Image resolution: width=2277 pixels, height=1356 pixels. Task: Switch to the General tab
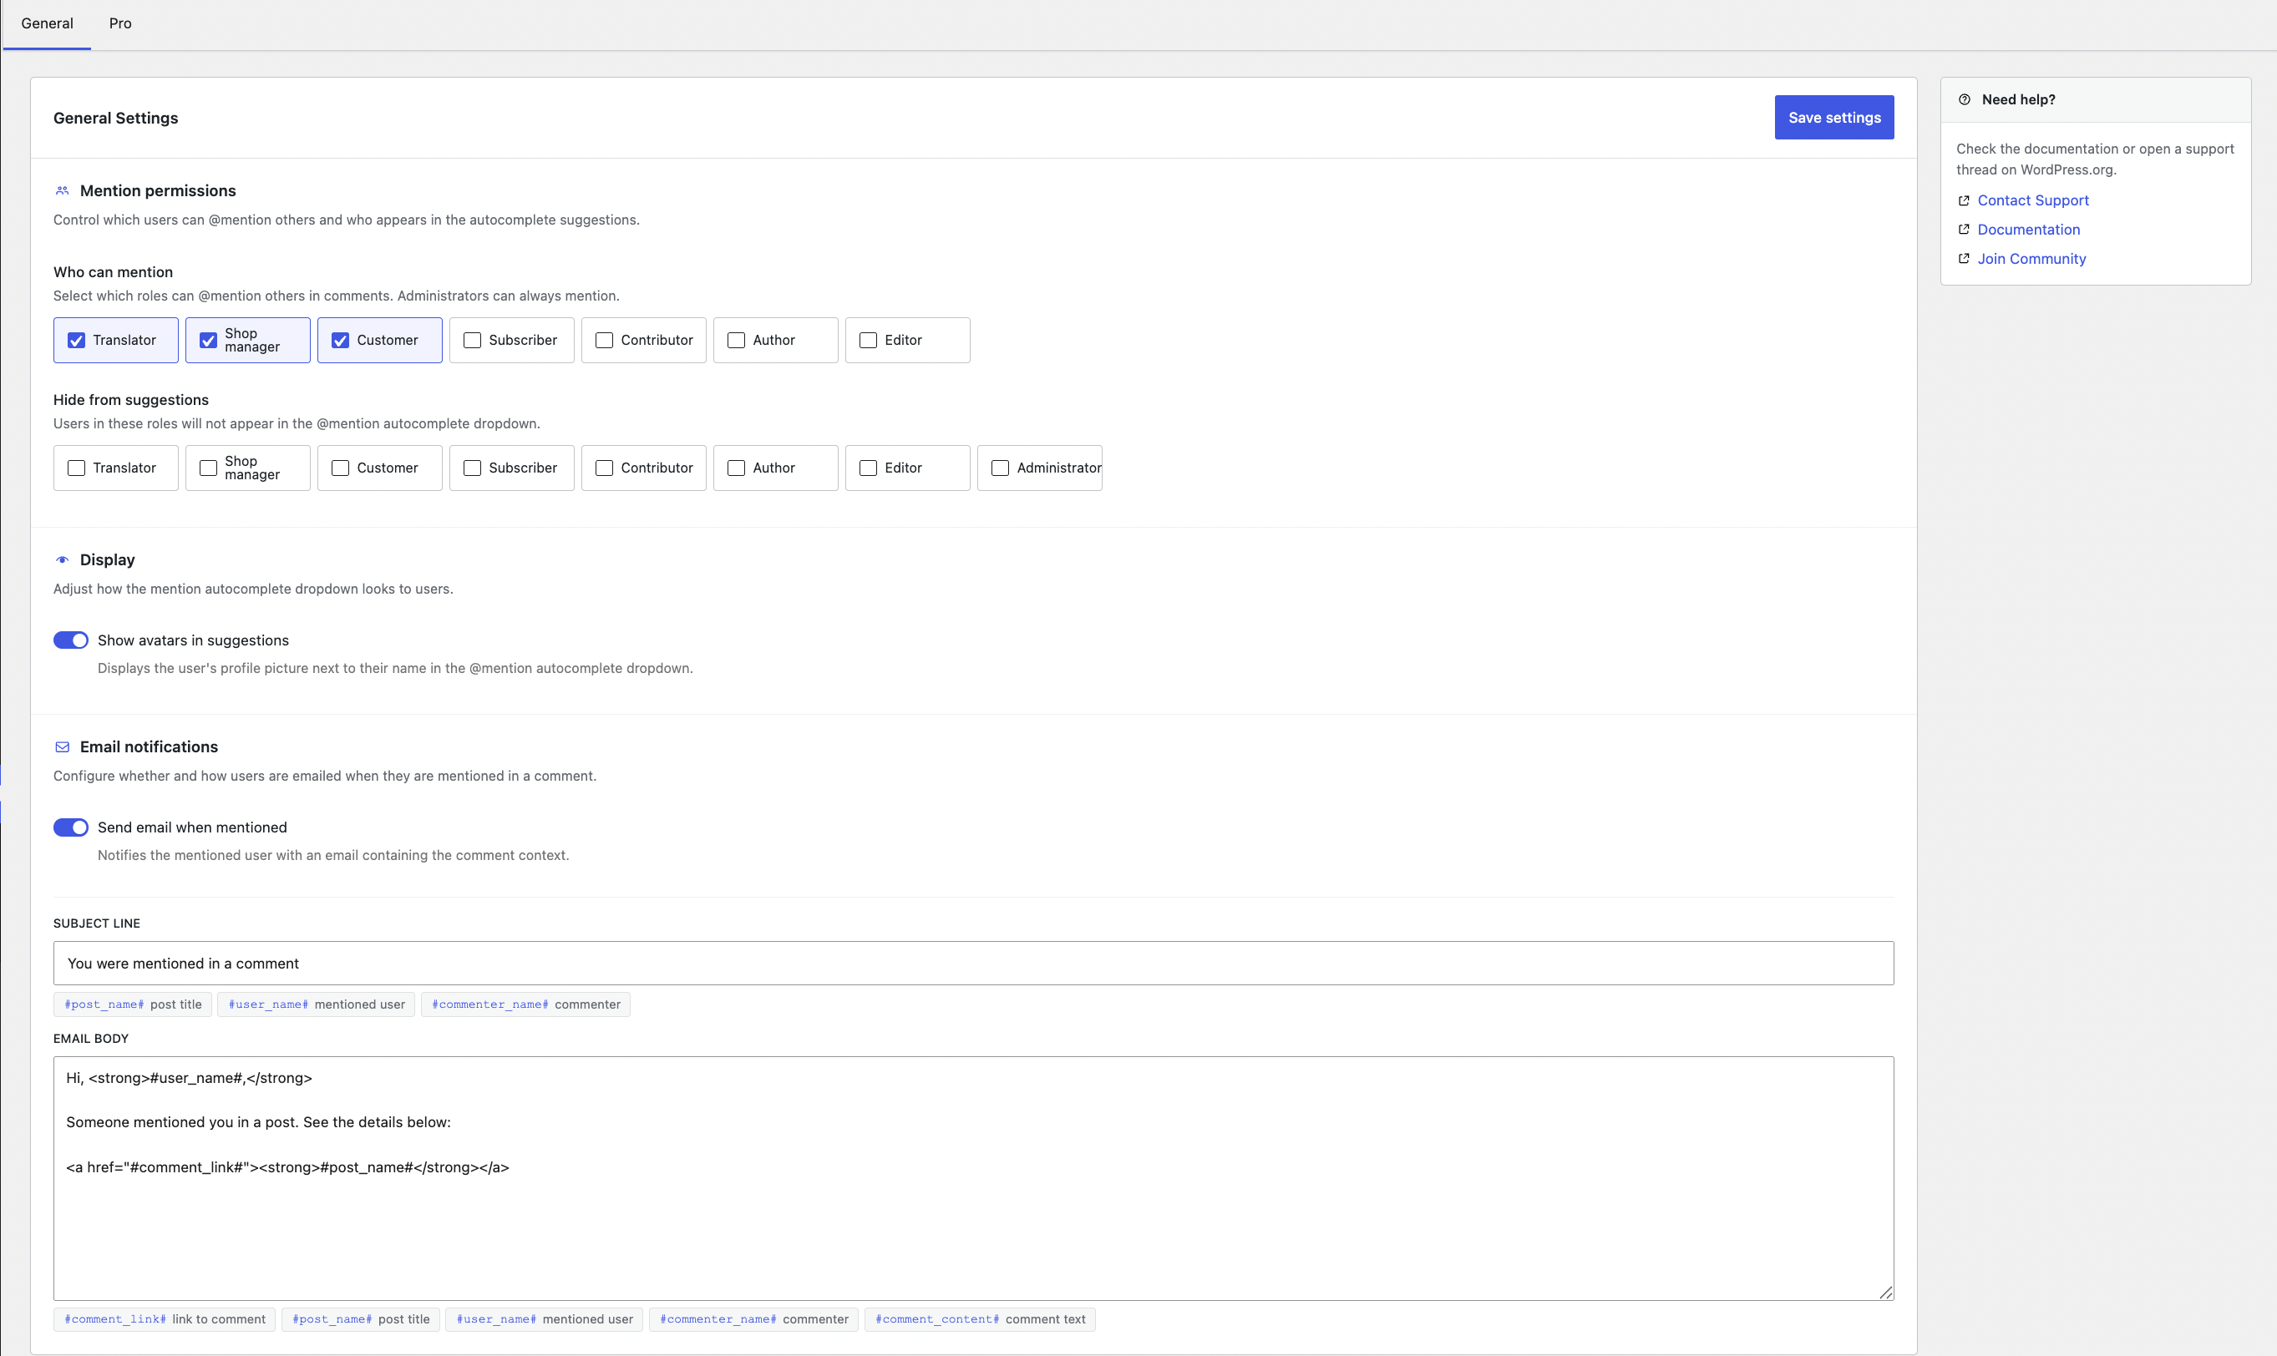coord(47,23)
